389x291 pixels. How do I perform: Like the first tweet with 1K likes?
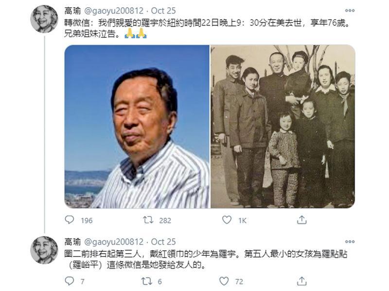pos(227,220)
